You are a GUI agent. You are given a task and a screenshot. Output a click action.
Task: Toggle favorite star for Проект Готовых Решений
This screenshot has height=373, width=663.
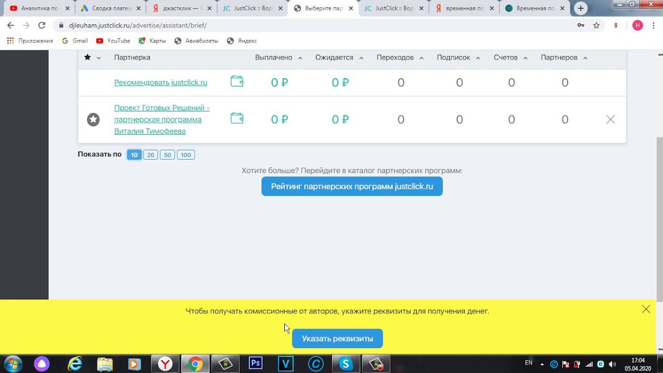click(93, 120)
